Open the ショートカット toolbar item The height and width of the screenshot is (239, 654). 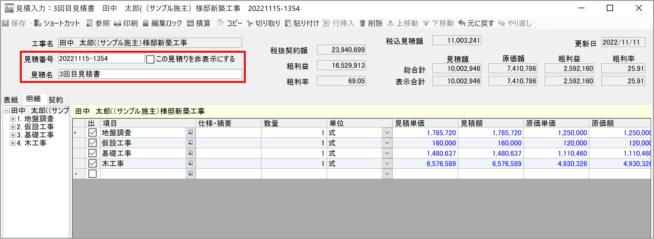click(57, 23)
